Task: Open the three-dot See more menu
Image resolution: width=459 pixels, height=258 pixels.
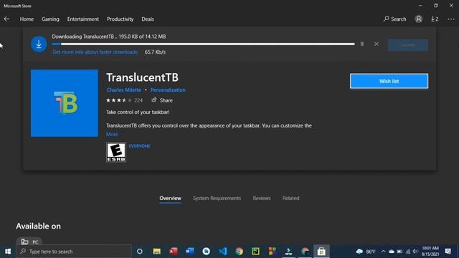Action: [x=451, y=19]
